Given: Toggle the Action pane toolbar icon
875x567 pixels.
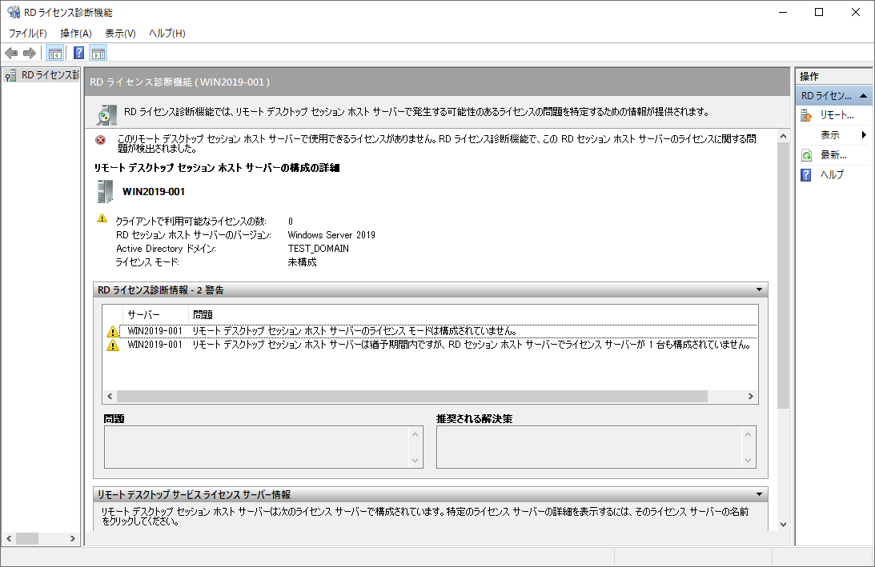Looking at the screenshot, I should pyautogui.click(x=98, y=53).
